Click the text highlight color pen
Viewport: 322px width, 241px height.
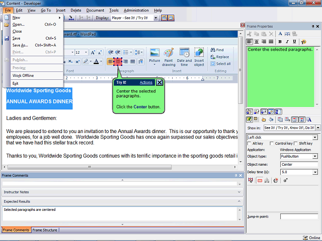(x=86, y=61)
